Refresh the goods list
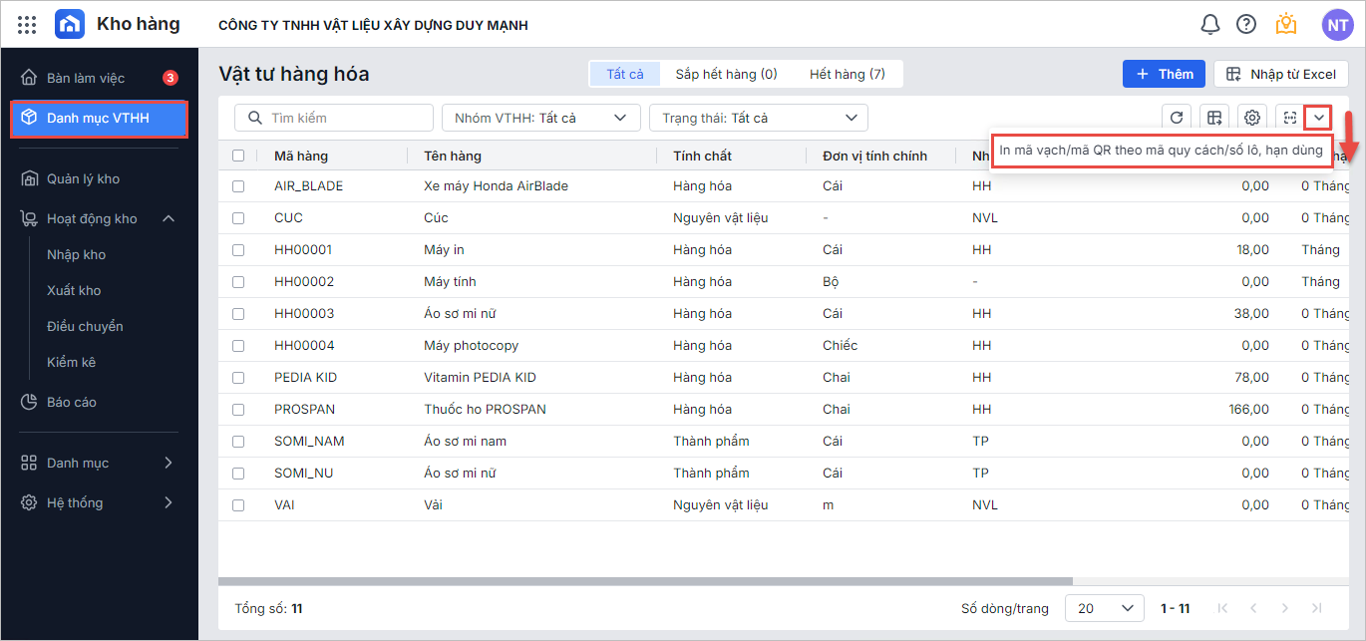Image resolution: width=1366 pixels, height=641 pixels. tap(1177, 118)
